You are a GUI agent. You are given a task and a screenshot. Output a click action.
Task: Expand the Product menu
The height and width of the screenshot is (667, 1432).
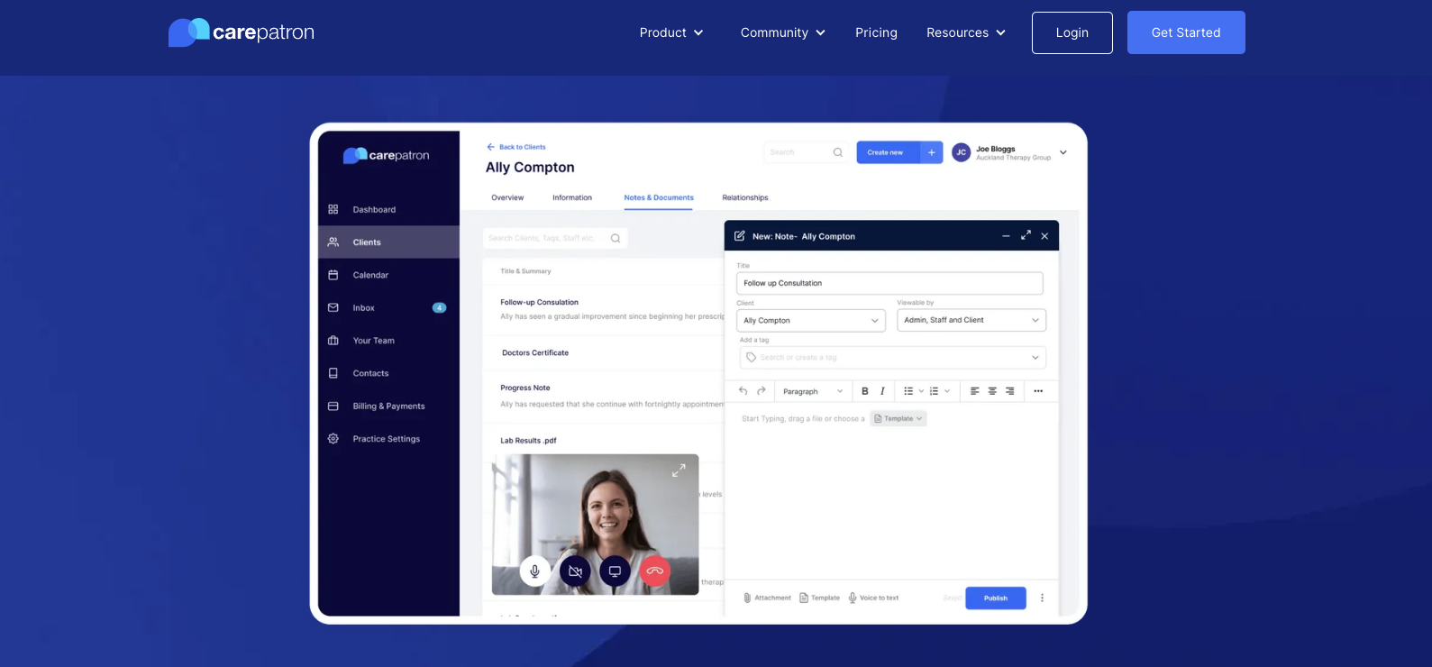pos(671,32)
